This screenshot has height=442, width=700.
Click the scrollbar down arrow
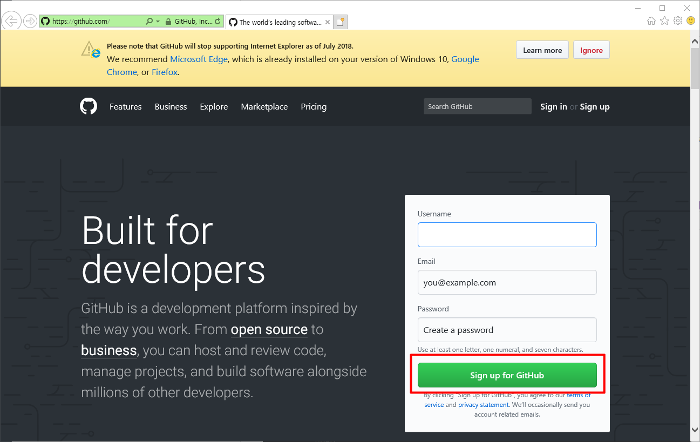695,430
